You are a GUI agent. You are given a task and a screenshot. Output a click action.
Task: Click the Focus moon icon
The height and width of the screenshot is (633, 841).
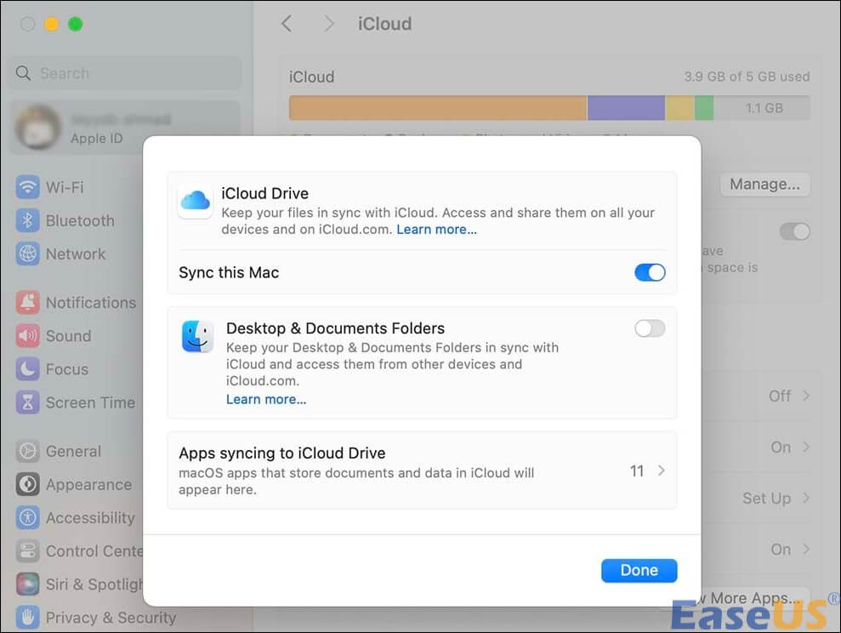tap(28, 369)
